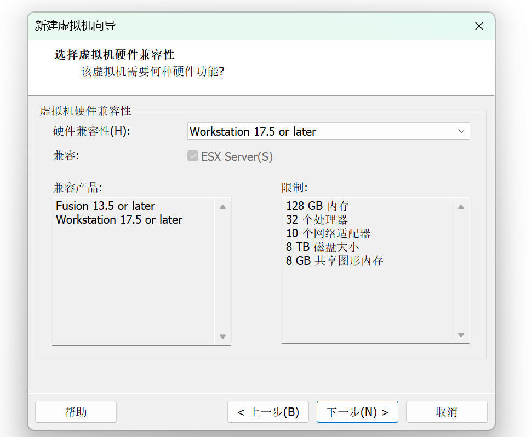Click the 硬件兼容性(H): label
This screenshot has width=532, height=437.
91,131
